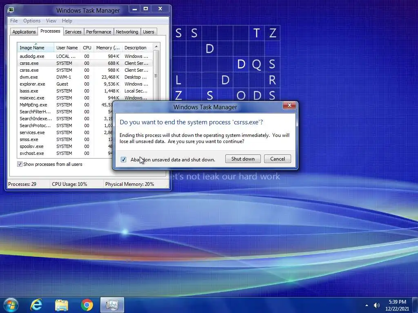Select the SearchFilterH... process
418x313 pixels.
coord(65,112)
